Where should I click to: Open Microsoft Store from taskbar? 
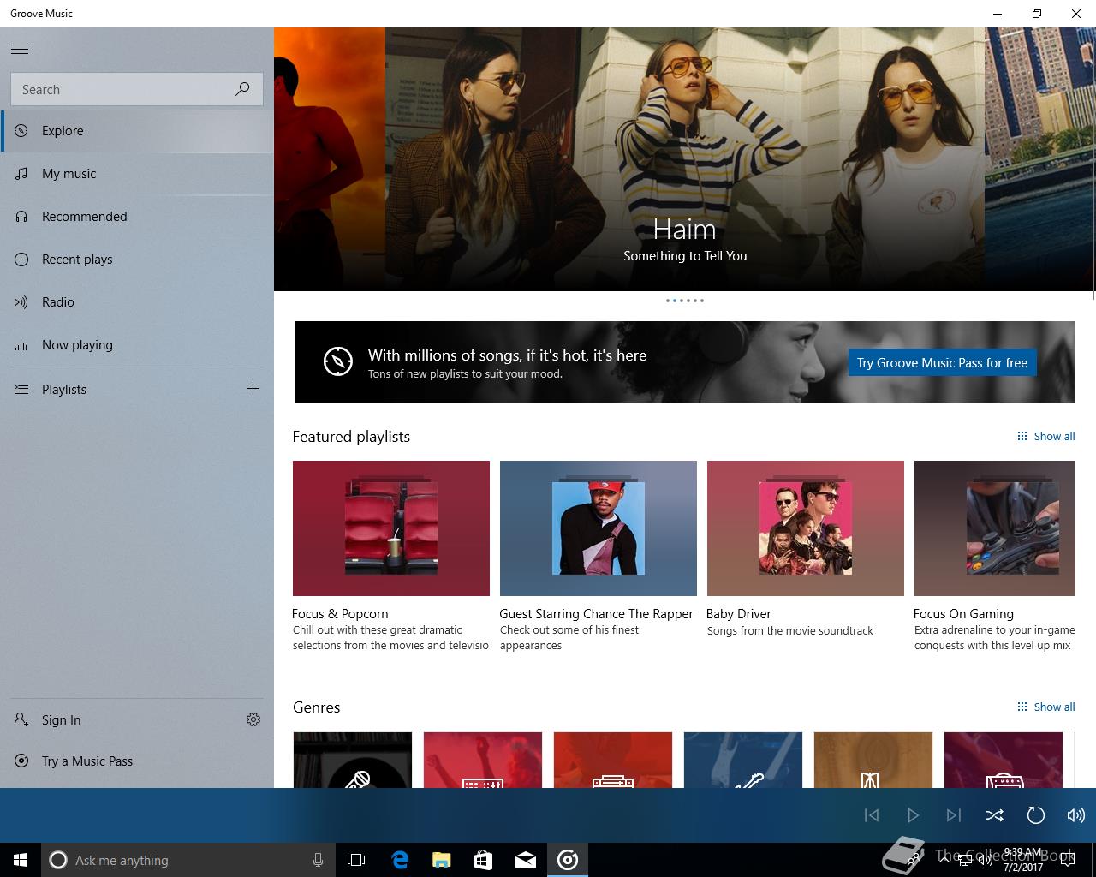(484, 860)
